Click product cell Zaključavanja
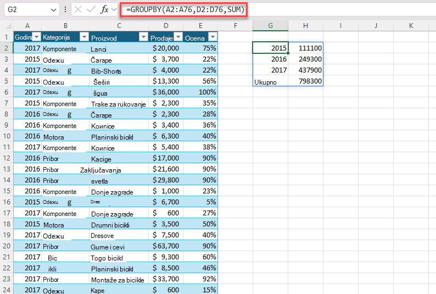The height and width of the screenshot is (294, 436). click(x=119, y=169)
